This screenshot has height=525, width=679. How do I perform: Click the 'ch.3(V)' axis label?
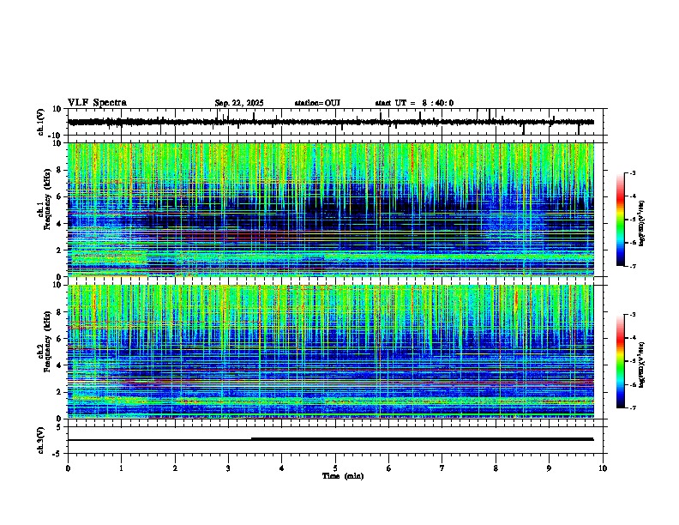41,441
